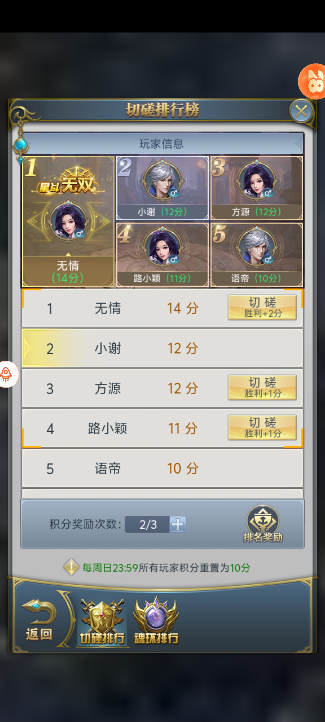Viewport: 325px width, 722px height.
Task: View rank 2 小谢 avatar card
Action: 162,188
